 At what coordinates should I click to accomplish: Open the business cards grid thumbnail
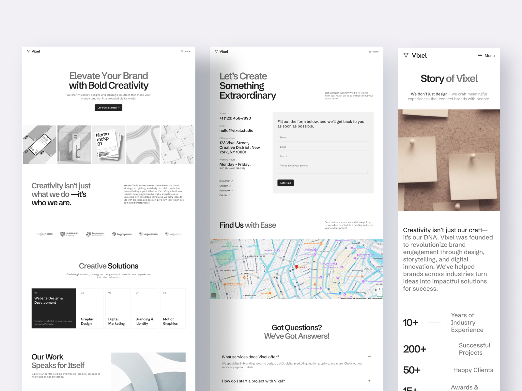177,145
